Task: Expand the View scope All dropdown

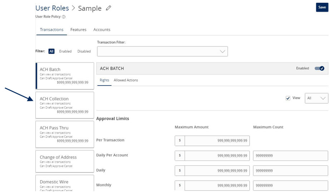Action: click(x=316, y=98)
